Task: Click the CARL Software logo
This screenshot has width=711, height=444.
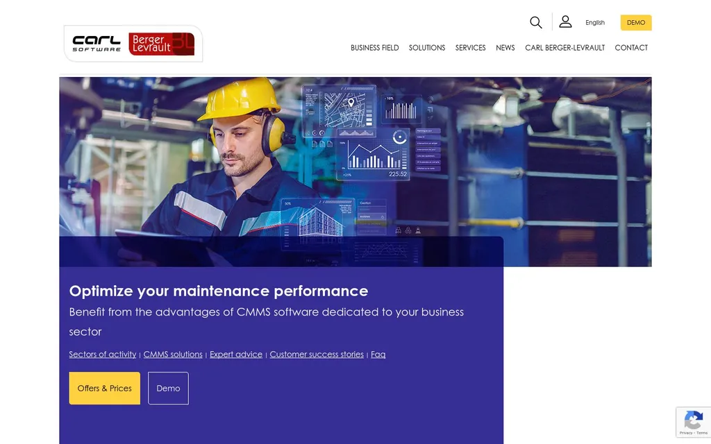Action: click(x=97, y=44)
